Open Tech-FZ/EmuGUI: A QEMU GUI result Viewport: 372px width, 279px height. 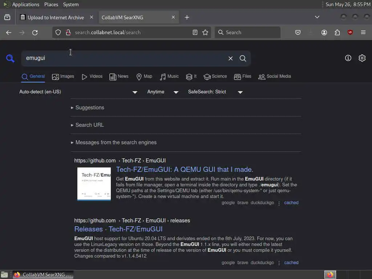pos(185,169)
